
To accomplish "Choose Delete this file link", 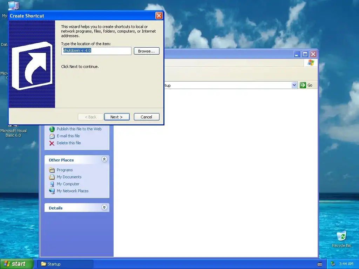I will click(69, 143).
